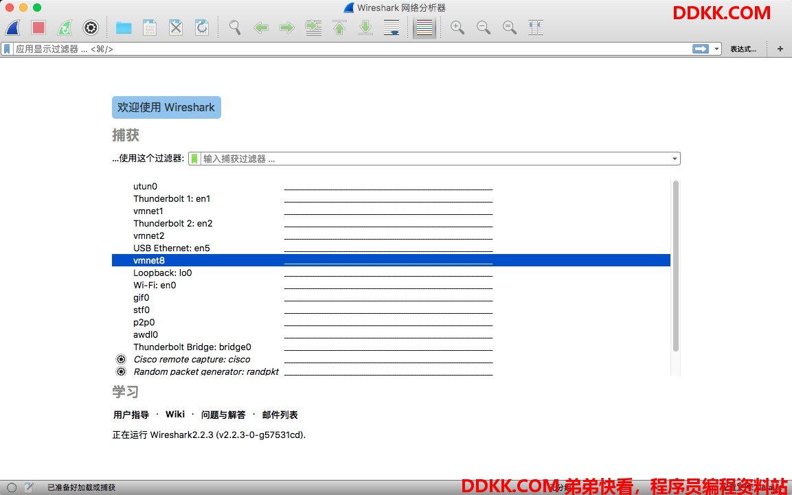
Task: Apply the display filter with the arrow button
Action: [701, 49]
